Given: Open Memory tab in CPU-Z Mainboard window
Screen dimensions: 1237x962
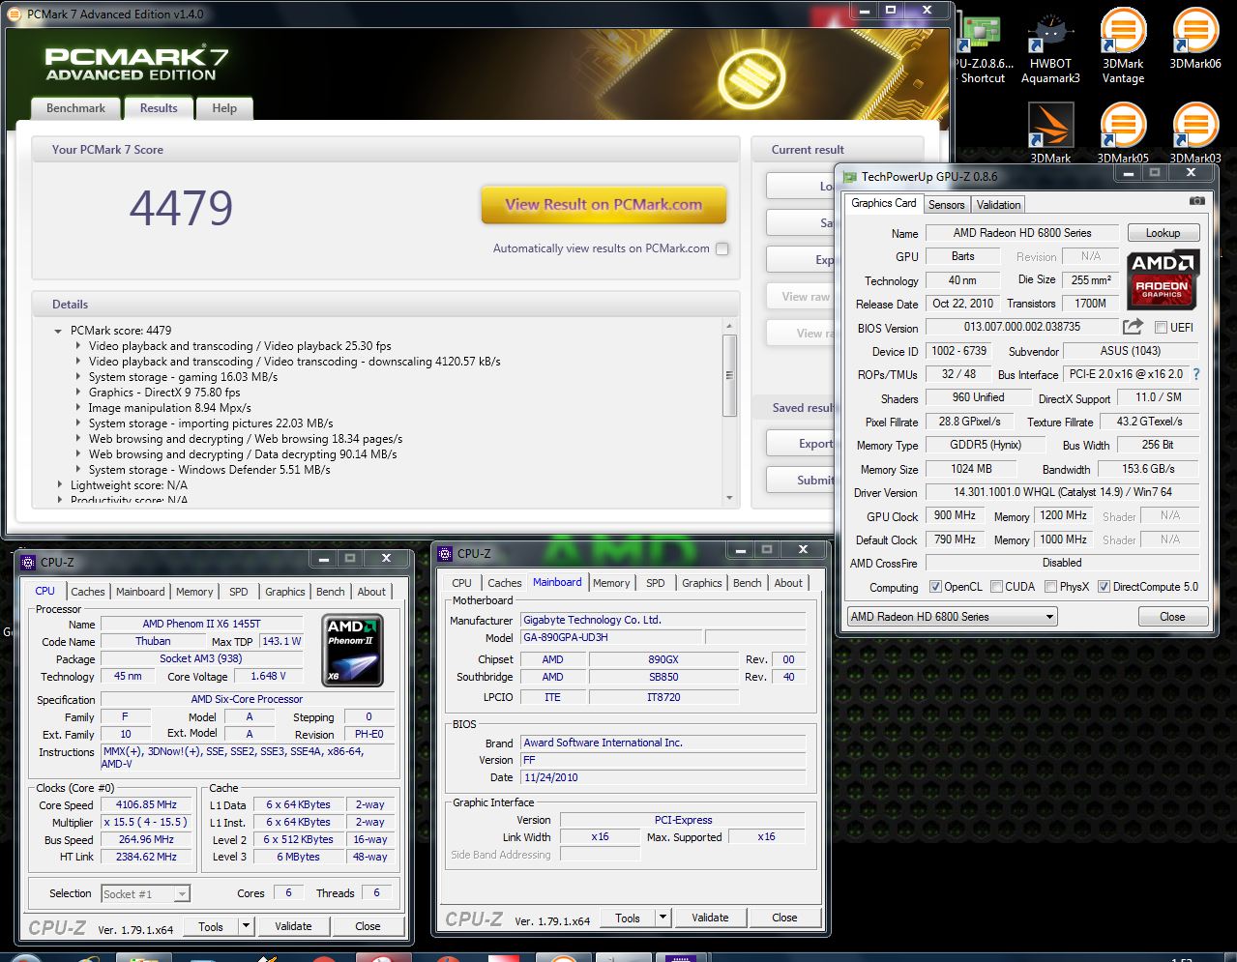Looking at the screenshot, I should [x=611, y=583].
